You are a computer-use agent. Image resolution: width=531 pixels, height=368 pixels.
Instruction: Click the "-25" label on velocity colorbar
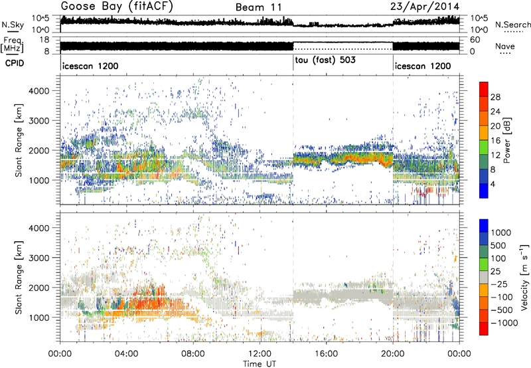click(499, 284)
